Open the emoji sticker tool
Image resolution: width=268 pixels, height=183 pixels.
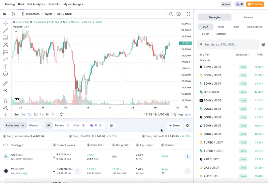[x=6, y=74]
